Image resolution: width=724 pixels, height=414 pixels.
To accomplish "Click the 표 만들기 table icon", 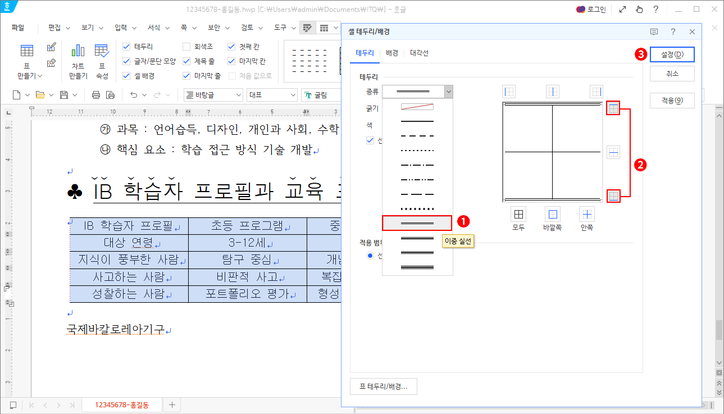I will pyautogui.click(x=27, y=51).
